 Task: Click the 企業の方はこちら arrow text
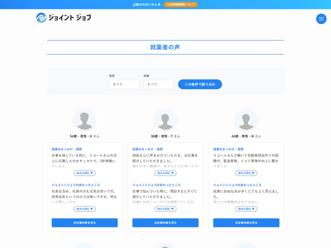pos(146,5)
